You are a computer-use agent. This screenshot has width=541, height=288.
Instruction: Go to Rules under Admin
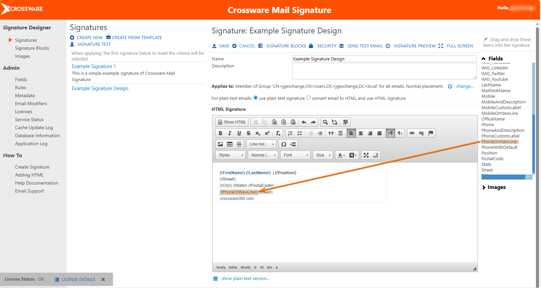(x=20, y=87)
